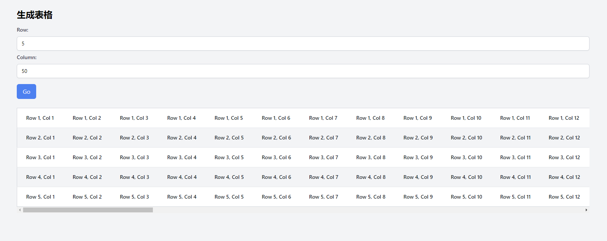Click the blue Go button
This screenshot has height=241, width=607.
[x=26, y=91]
